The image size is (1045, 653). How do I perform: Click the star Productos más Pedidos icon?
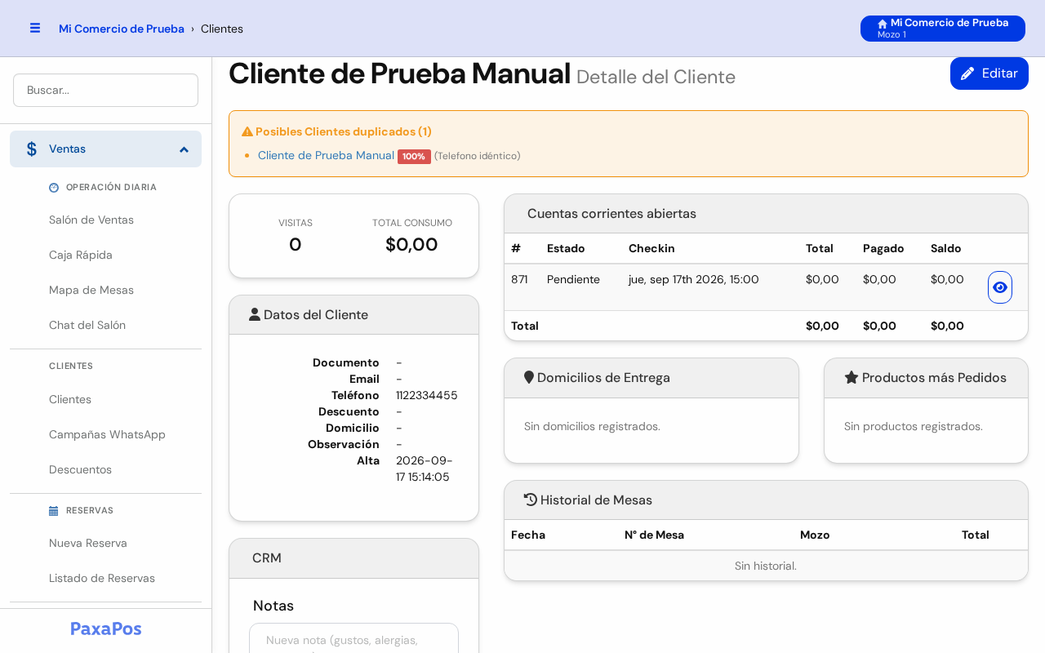coord(852,377)
